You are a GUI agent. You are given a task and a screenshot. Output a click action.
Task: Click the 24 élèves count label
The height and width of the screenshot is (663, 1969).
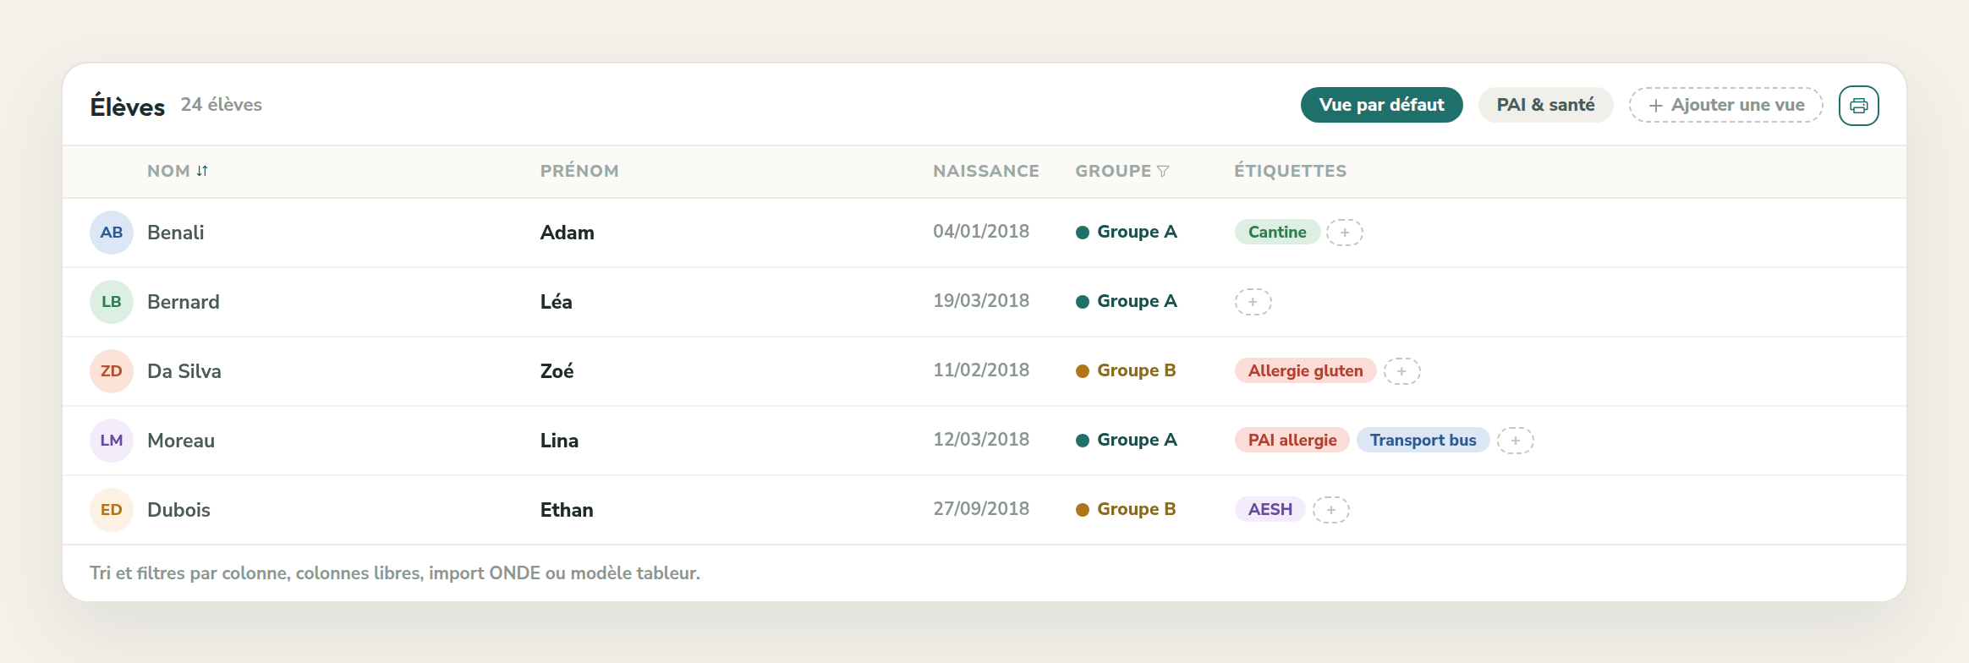click(x=222, y=105)
